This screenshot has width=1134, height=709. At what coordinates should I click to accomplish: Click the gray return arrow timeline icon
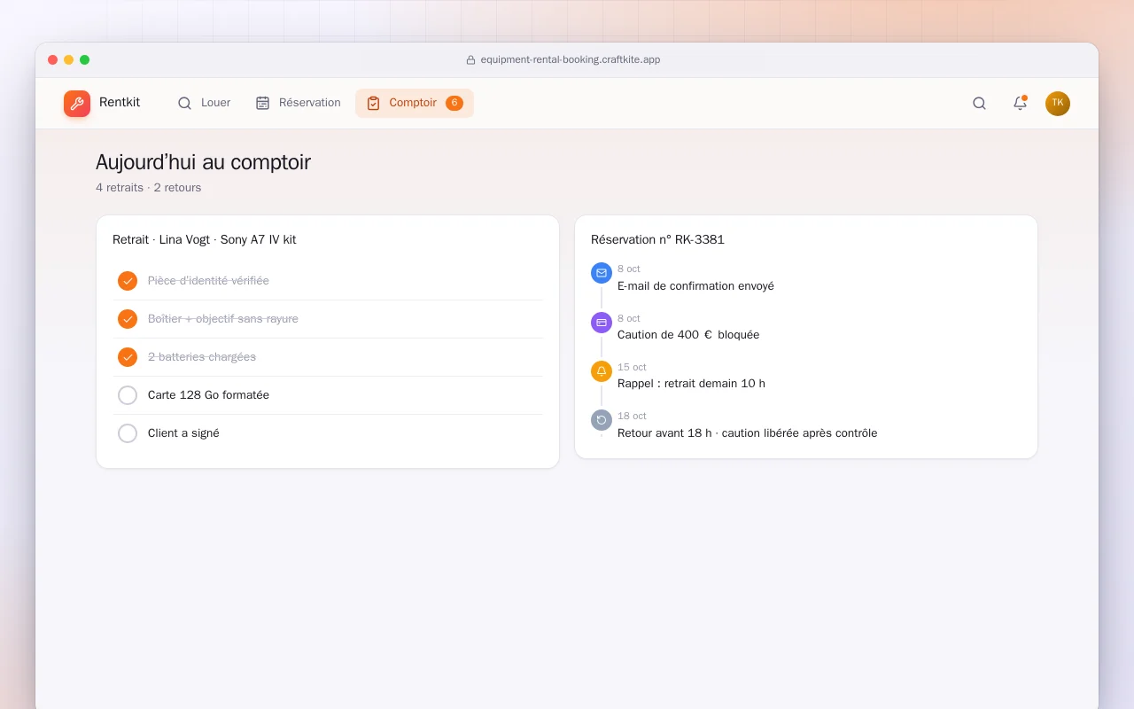pyautogui.click(x=602, y=420)
